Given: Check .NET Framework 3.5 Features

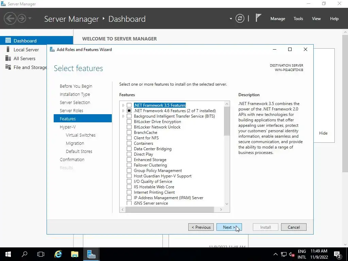Looking at the screenshot, I should click(x=129, y=105).
